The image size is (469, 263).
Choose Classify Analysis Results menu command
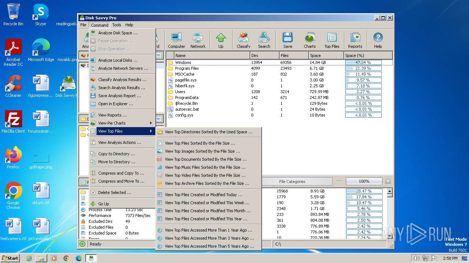122,80
